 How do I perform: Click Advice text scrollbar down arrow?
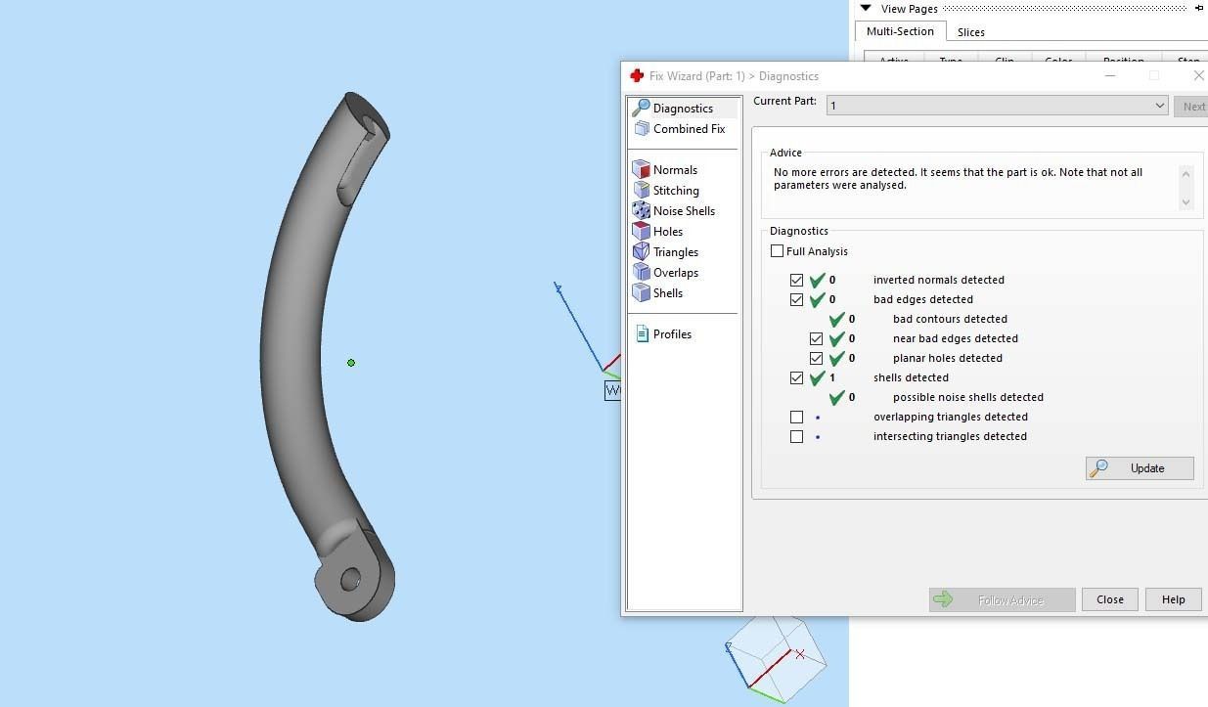pos(1186,202)
